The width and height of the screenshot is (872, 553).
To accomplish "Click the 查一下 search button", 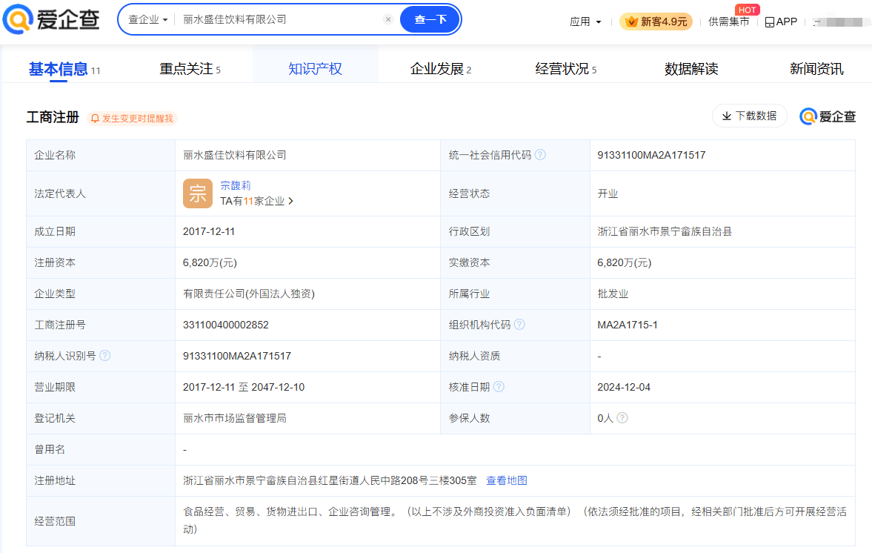I will pos(430,19).
